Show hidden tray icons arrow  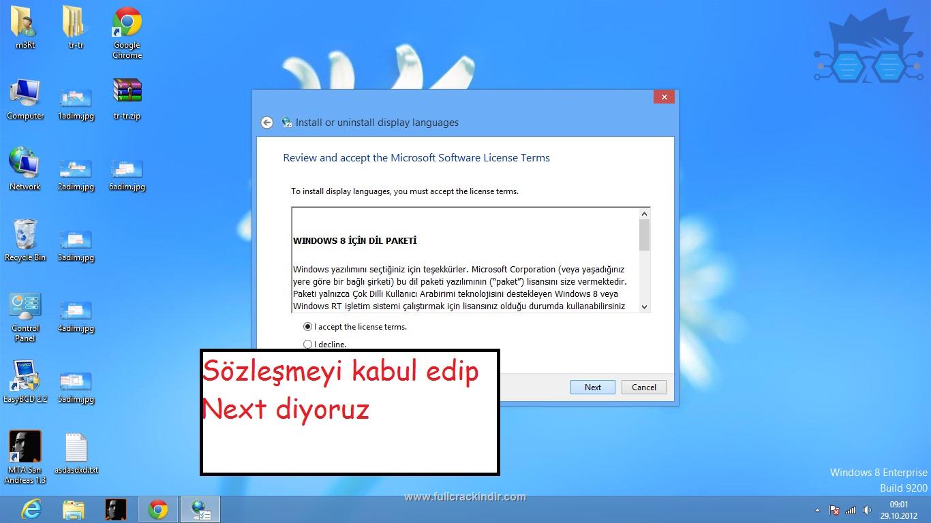click(817, 509)
